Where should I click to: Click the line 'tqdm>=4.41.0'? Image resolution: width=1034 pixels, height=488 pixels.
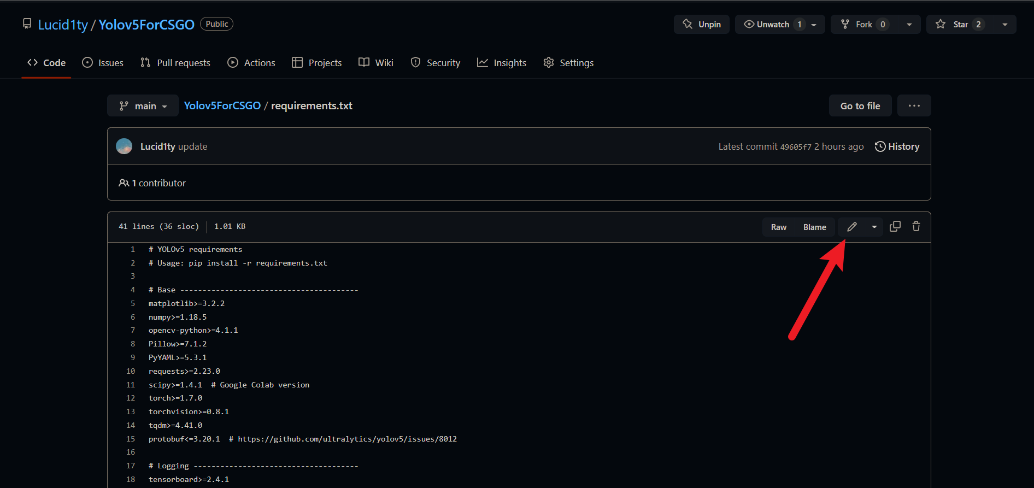tap(175, 425)
